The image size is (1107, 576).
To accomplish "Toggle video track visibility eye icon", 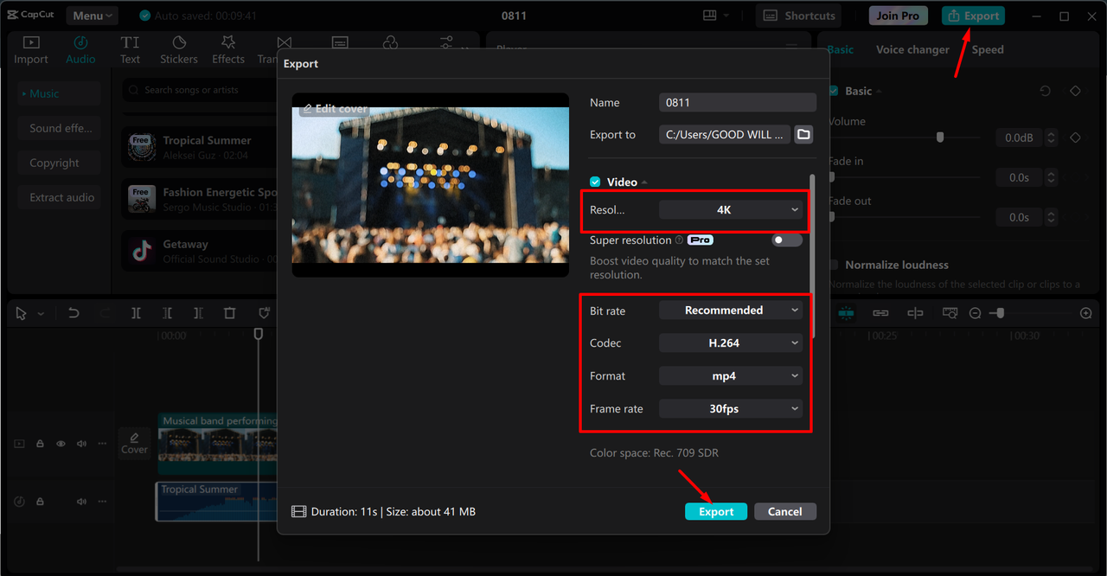I will 61,444.
